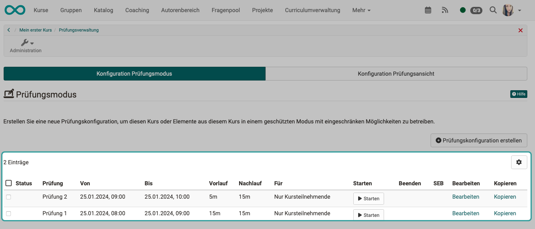Open the RSS feed subscriptions icon

click(445, 10)
